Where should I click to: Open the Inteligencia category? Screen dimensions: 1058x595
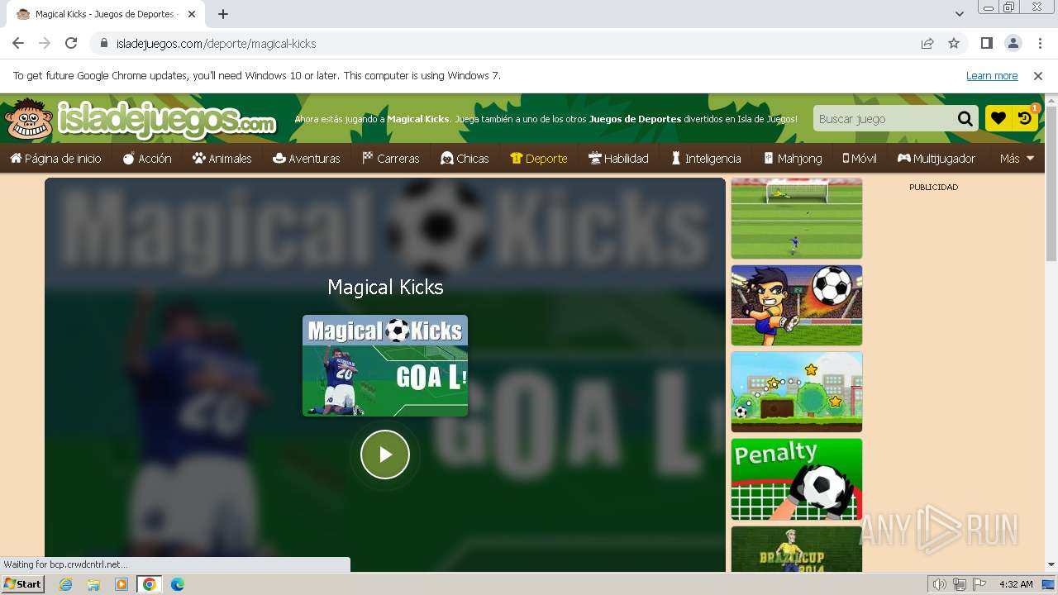[x=705, y=158]
